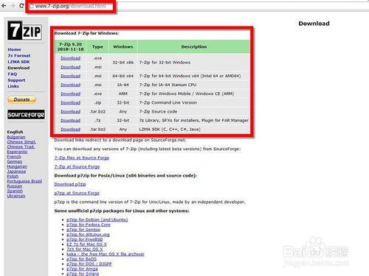Screen dimensions: 369x276
Task: Switch language to Esperanto
Action: [17, 152]
